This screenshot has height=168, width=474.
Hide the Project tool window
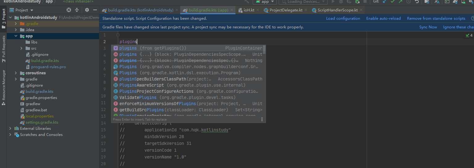pos(95,10)
